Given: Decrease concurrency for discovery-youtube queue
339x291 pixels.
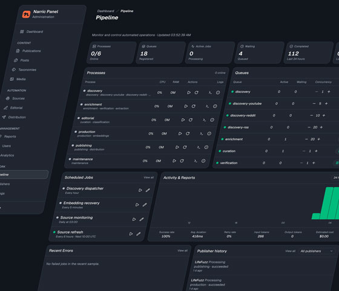Looking at the screenshot, I should [x=314, y=103].
